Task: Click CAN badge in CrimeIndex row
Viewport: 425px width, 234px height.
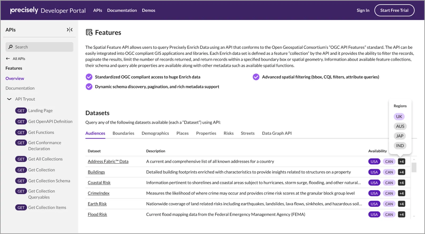Action: (x=389, y=193)
